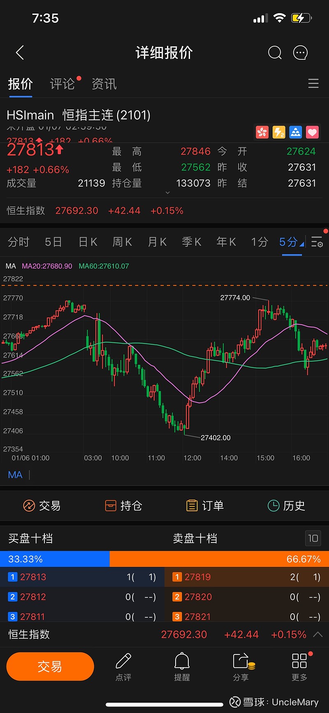Tap the pink heart favorite icon
This screenshot has height=713, width=329.
[x=313, y=132]
